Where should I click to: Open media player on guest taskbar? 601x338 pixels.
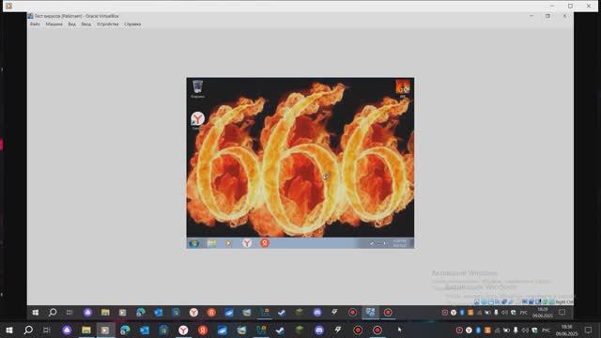coord(228,243)
